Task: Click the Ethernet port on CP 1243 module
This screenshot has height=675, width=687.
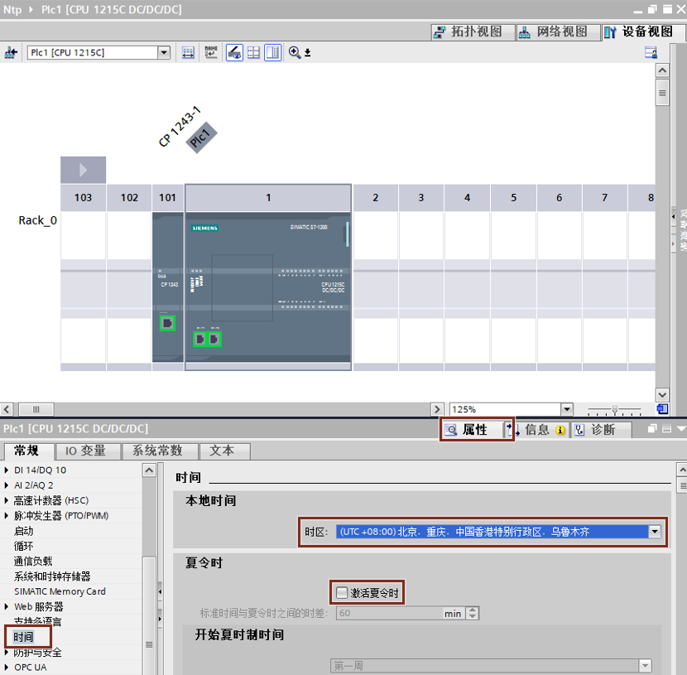Action: tap(167, 323)
